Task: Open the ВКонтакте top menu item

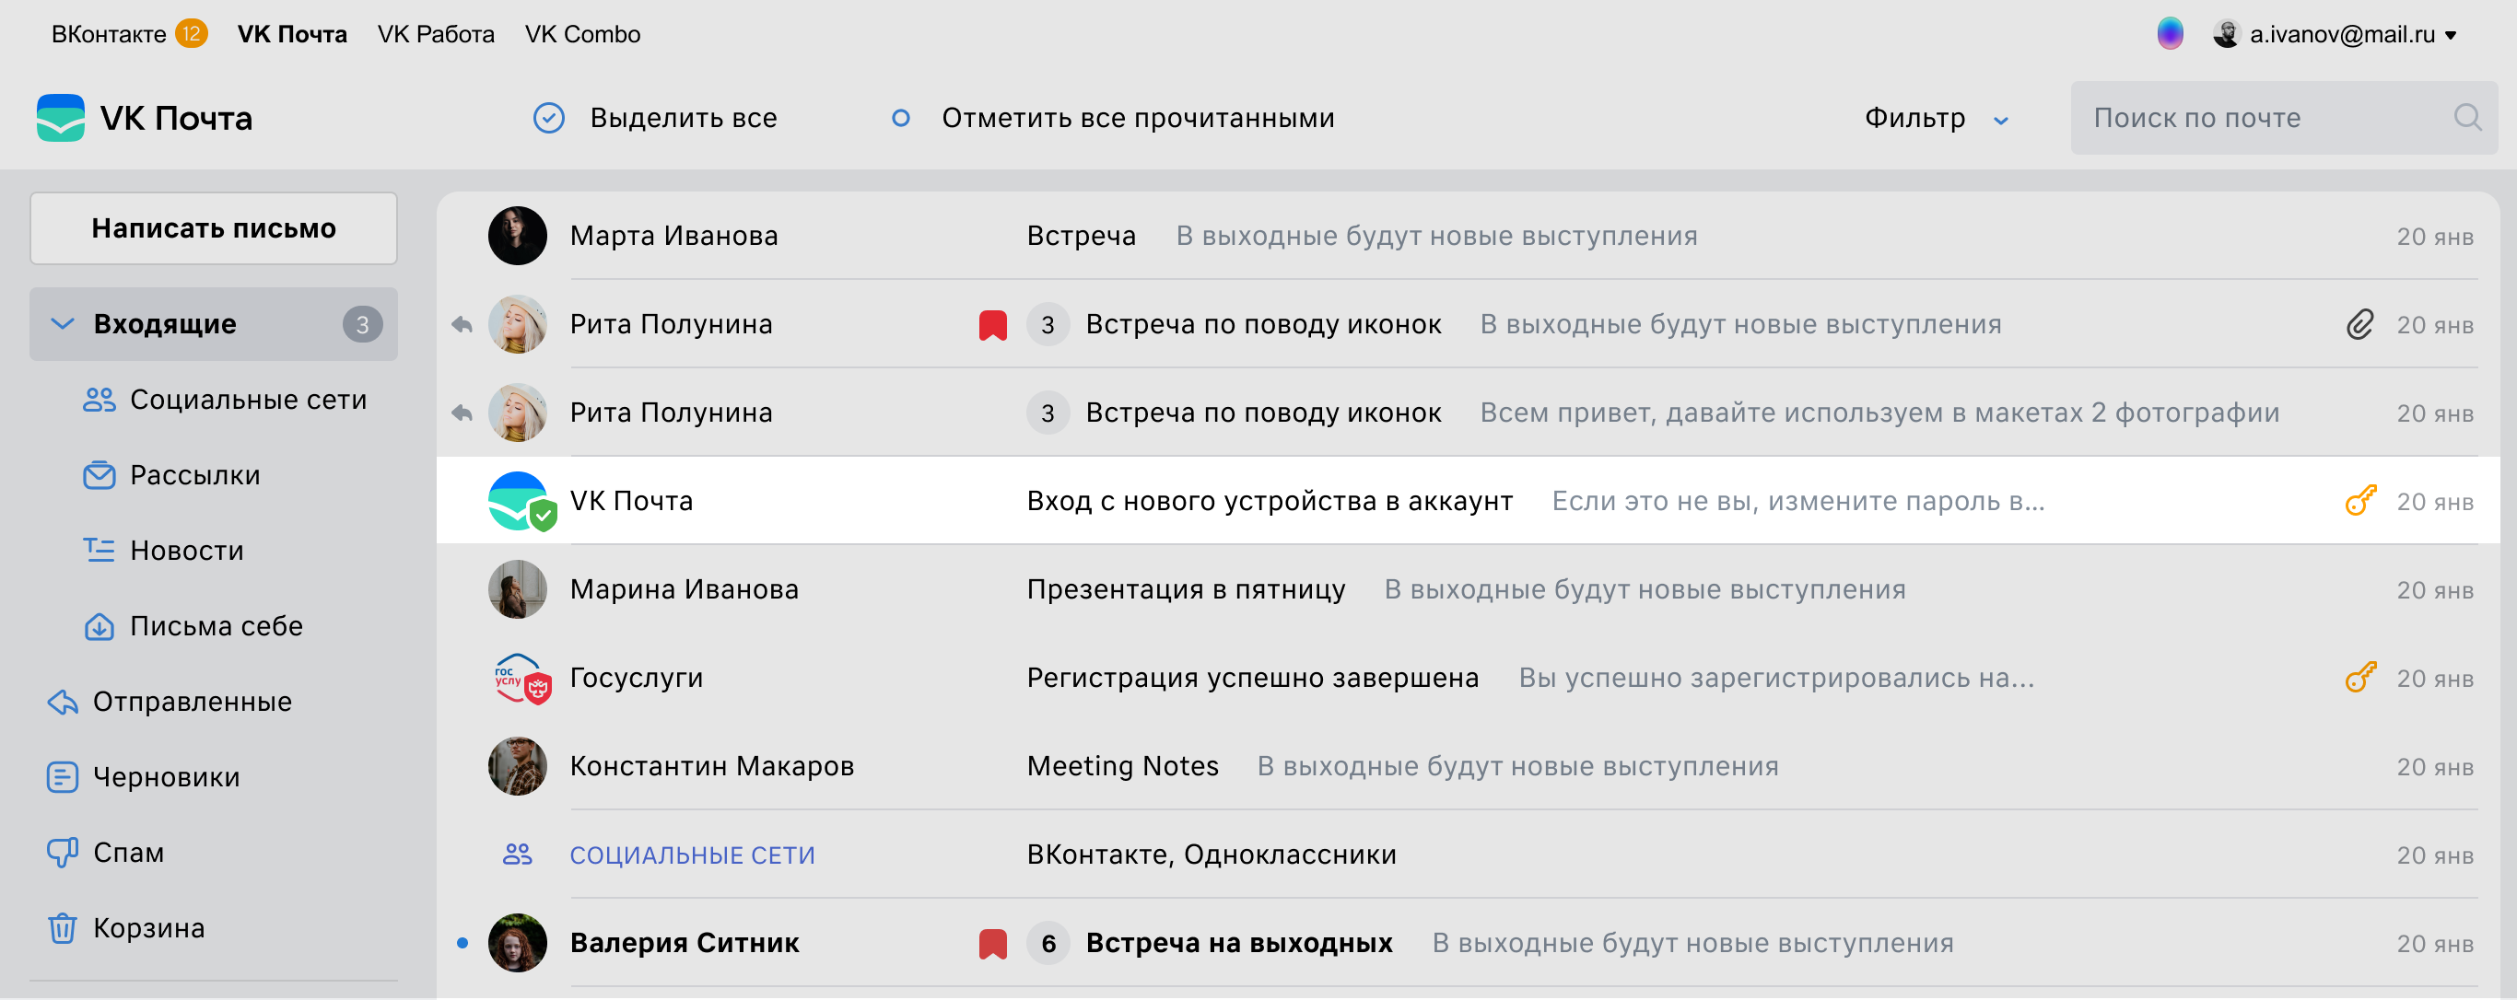Action: click(109, 34)
